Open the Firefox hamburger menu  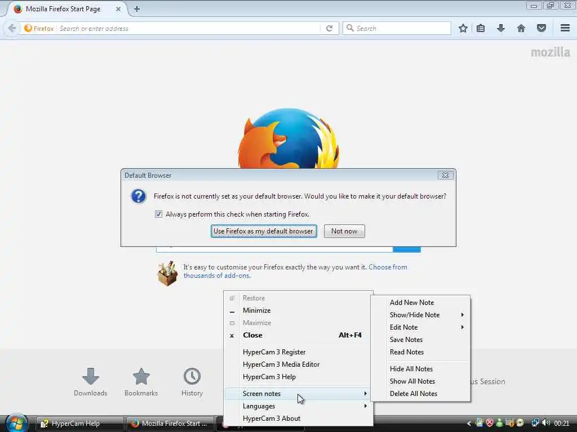click(x=565, y=28)
